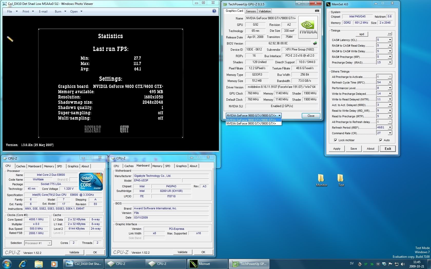Click Validate in left CPU-Z window
The width and height of the screenshot is (431, 269).
pos(74,252)
